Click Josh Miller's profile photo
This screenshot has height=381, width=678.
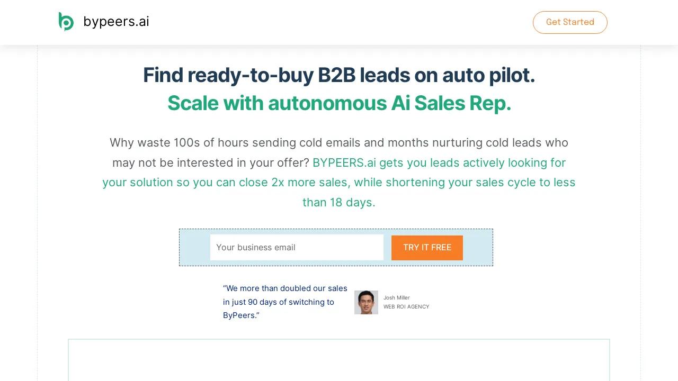tap(366, 302)
